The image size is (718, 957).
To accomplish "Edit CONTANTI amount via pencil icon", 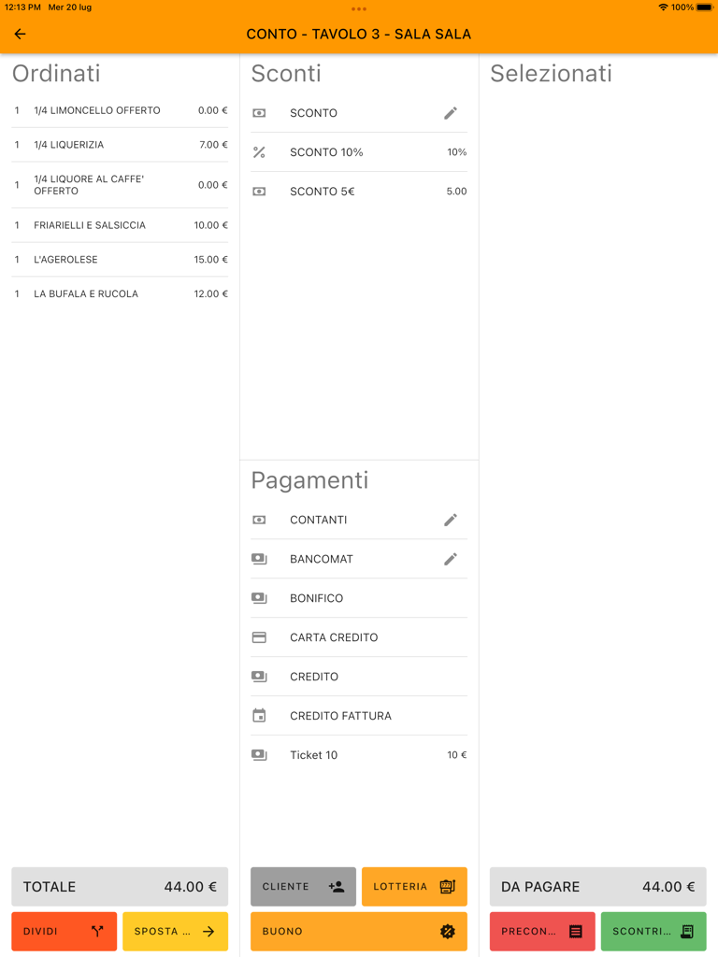I will click(x=450, y=520).
